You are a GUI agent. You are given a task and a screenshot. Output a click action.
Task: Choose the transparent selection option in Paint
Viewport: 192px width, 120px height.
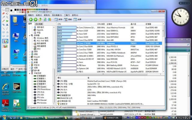point(5,46)
